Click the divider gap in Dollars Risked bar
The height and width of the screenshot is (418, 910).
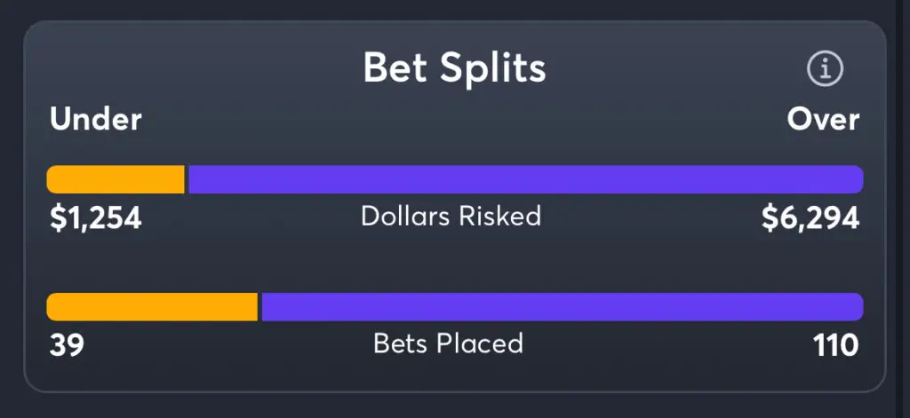point(187,179)
